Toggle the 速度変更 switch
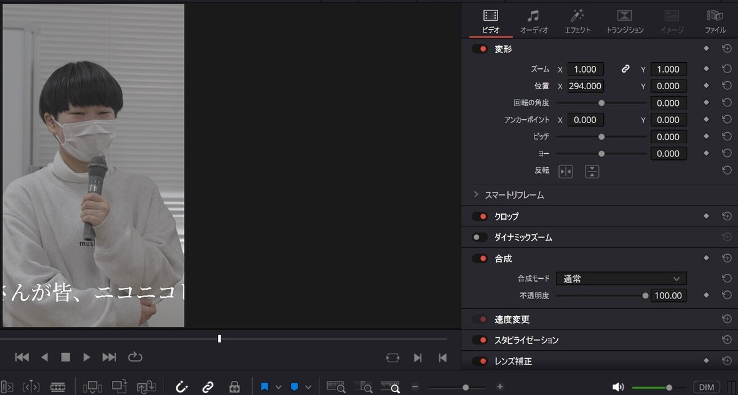 (480, 319)
